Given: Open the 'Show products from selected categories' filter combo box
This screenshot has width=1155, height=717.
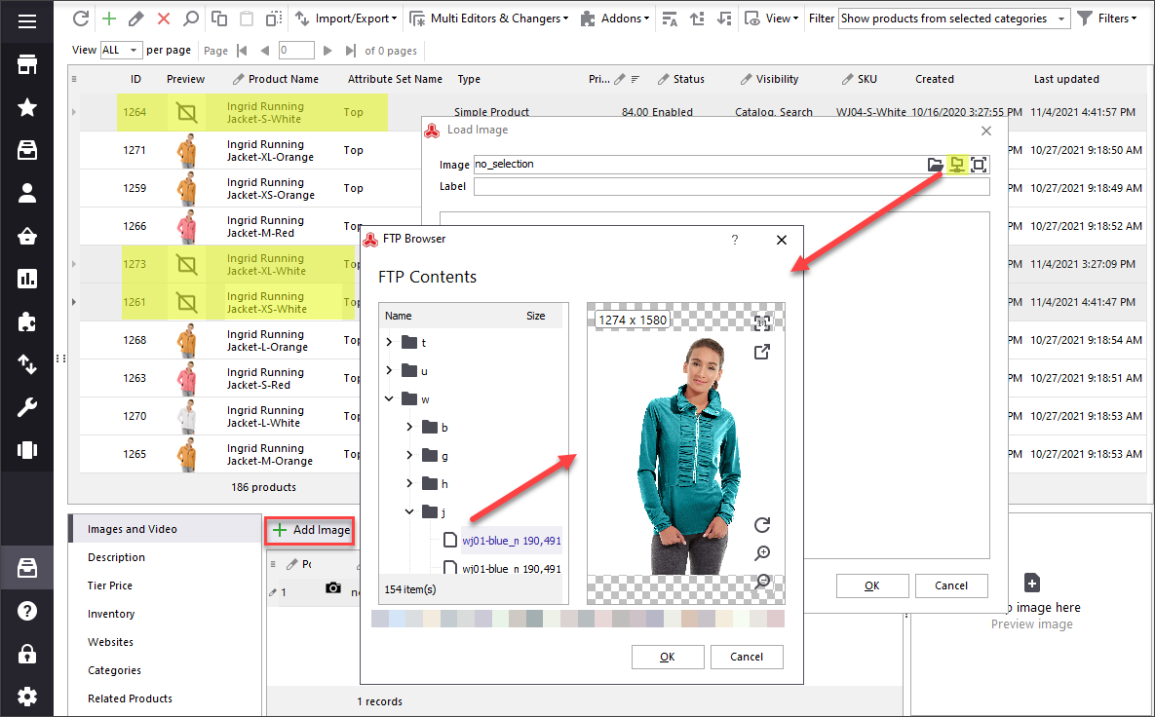Looking at the screenshot, I should 954,19.
